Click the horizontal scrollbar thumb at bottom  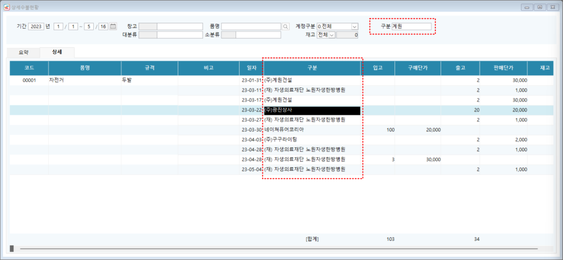point(12,248)
